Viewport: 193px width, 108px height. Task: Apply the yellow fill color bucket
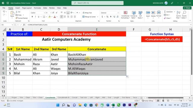pyautogui.click(x=49, y=17)
